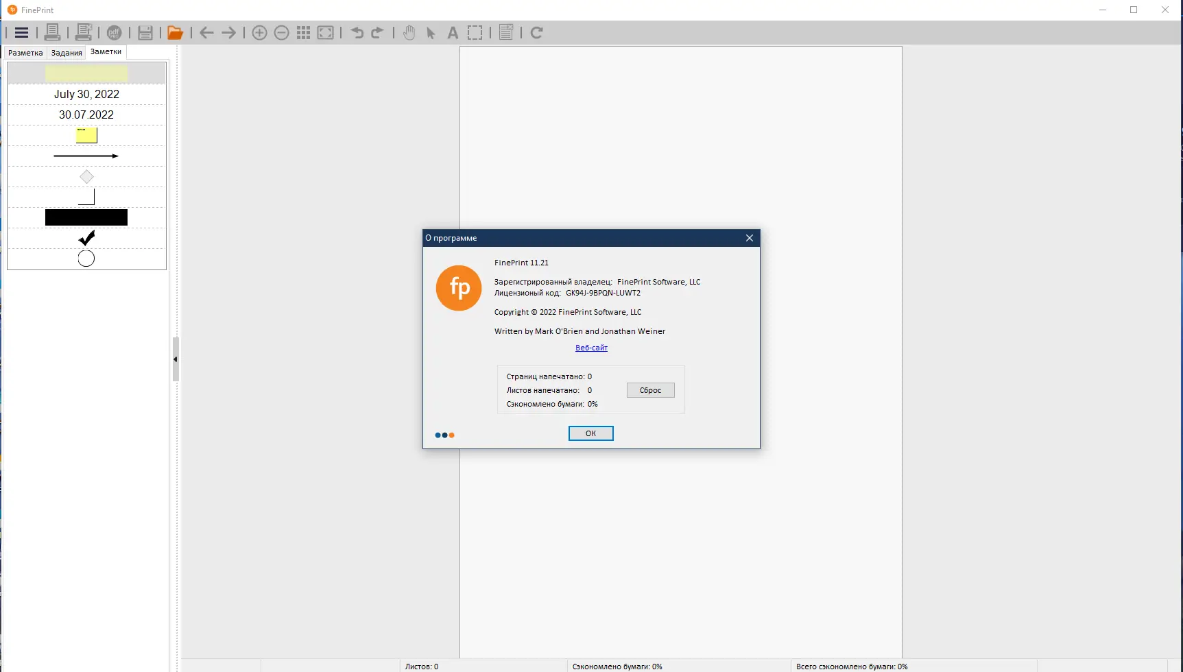Click the Refresh circular arrow icon
This screenshot has width=1183, height=672.
(x=537, y=32)
